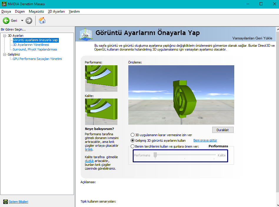Open the düzlük link

pyautogui.click(x=89, y=161)
